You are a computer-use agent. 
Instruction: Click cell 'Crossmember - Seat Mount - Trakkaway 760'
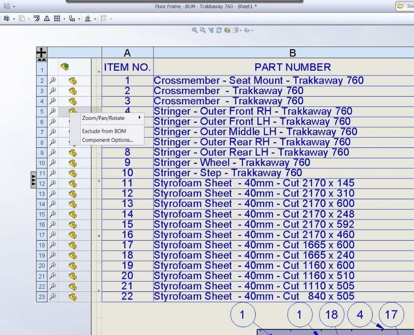pyautogui.click(x=284, y=81)
